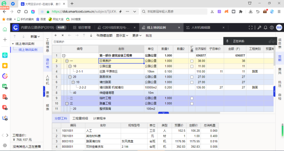Click the wrench tools icon in header
The width and height of the screenshot is (284, 151).
click(259, 28)
